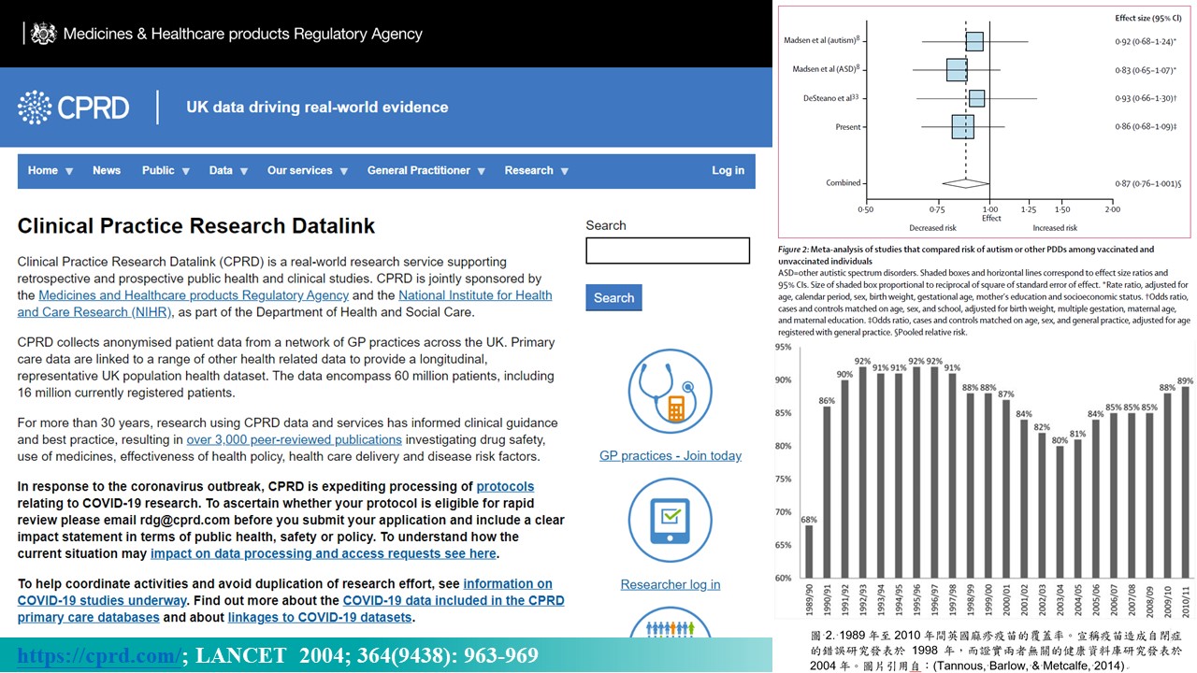Click the blue Search button
This screenshot has width=1197, height=673.
(x=613, y=297)
